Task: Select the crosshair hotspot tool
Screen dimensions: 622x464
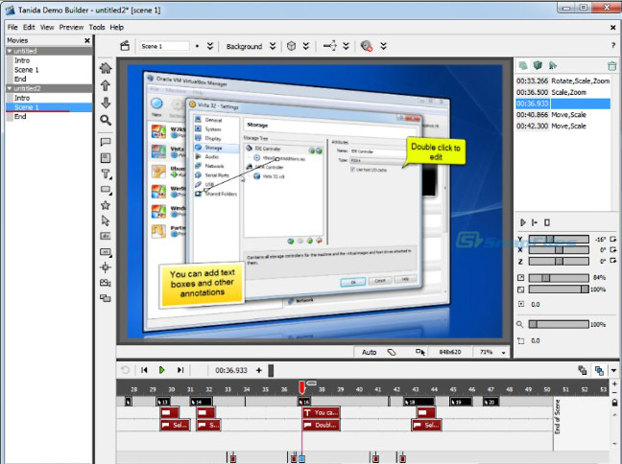Action: [106, 267]
